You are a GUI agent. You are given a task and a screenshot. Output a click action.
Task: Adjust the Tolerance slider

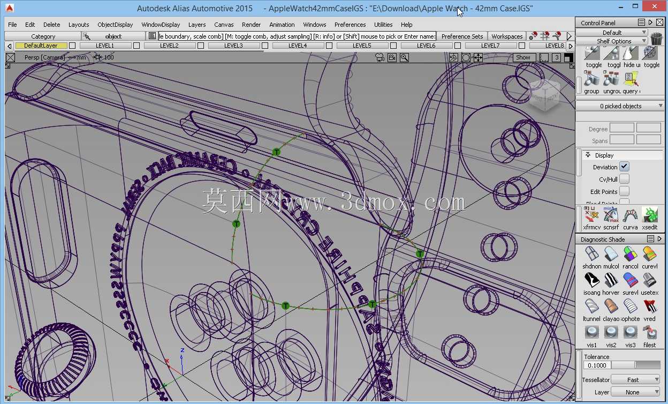pos(636,365)
